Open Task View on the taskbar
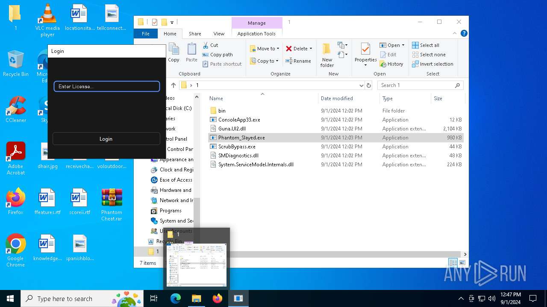This screenshot has width=547, height=307. click(x=154, y=298)
